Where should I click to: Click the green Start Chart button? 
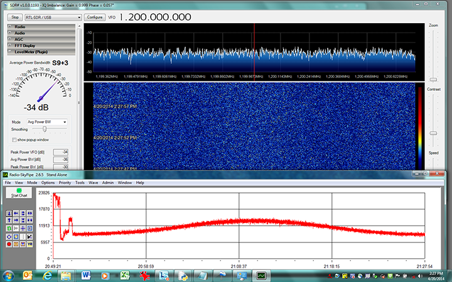point(19,193)
